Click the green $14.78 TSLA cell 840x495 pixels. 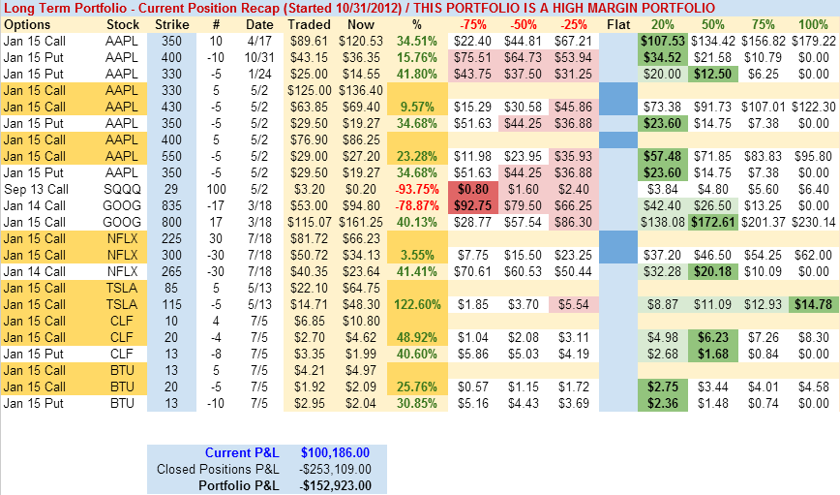[x=814, y=305]
